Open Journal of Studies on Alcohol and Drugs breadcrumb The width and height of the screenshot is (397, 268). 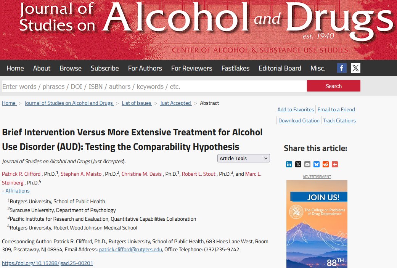(69, 103)
